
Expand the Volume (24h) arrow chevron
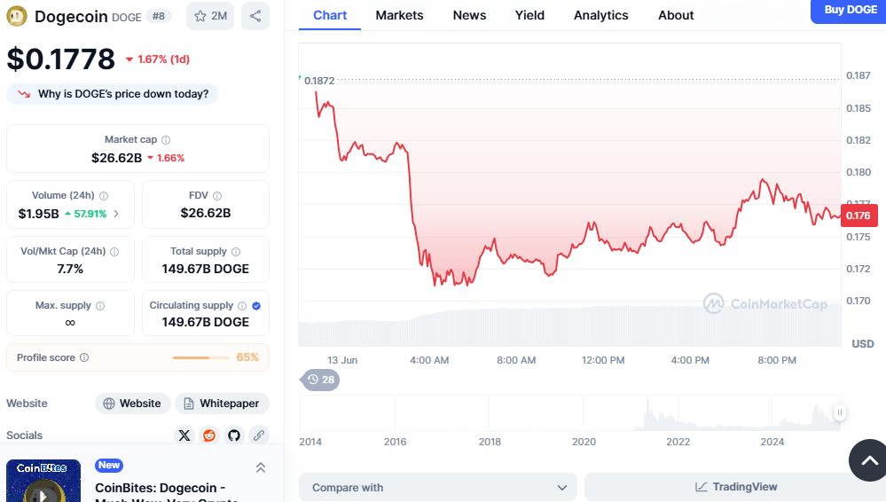(x=116, y=214)
